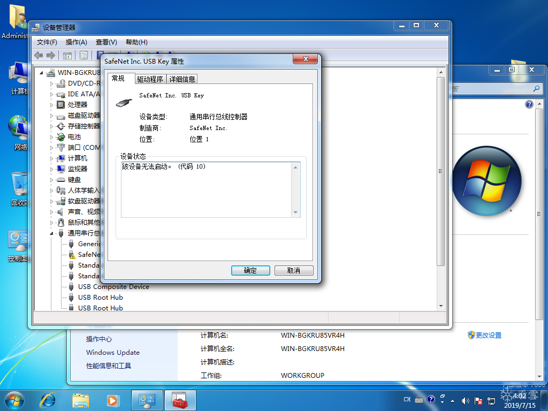Image resolution: width=548 pixels, height=411 pixels.
Task: Open the 文件(F) menu in Device Manager
Action: pyautogui.click(x=47, y=42)
